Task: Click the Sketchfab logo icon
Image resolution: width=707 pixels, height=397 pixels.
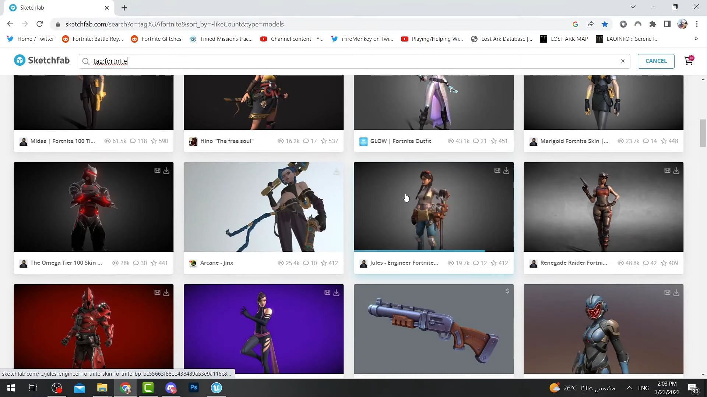Action: click(20, 61)
